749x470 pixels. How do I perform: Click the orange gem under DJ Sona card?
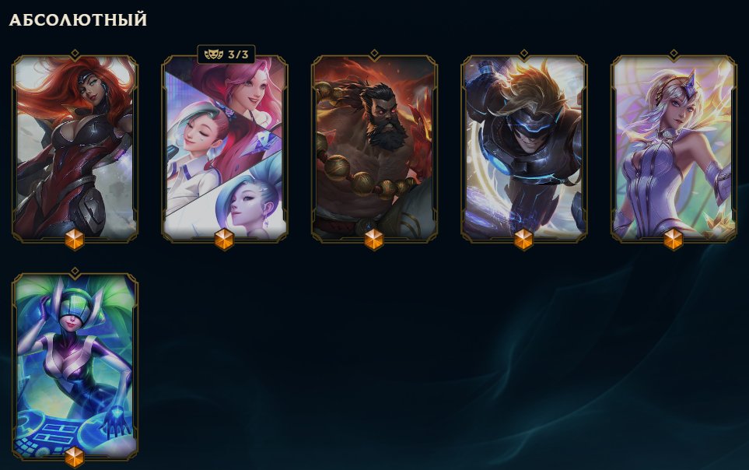click(75, 458)
